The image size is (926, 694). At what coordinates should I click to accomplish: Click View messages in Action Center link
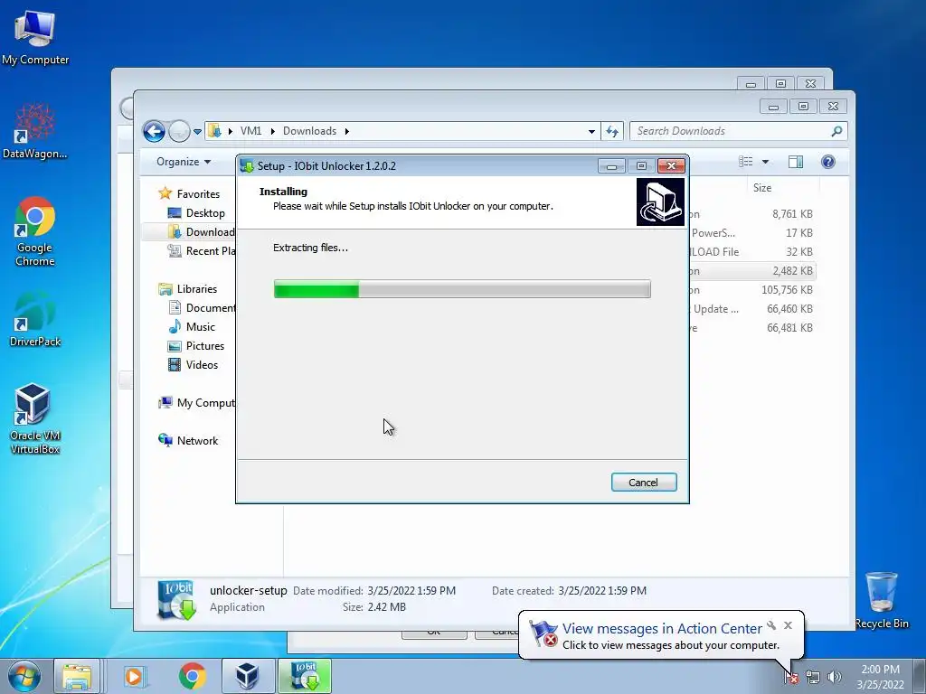click(x=661, y=629)
